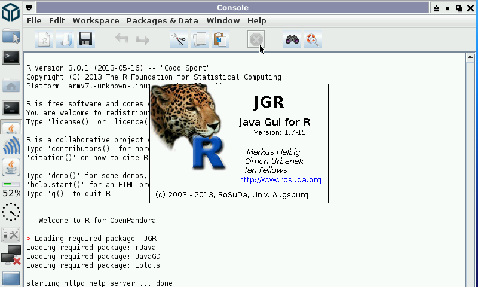
Task: Shade the Console window with eject button
Action: [x=436, y=8]
